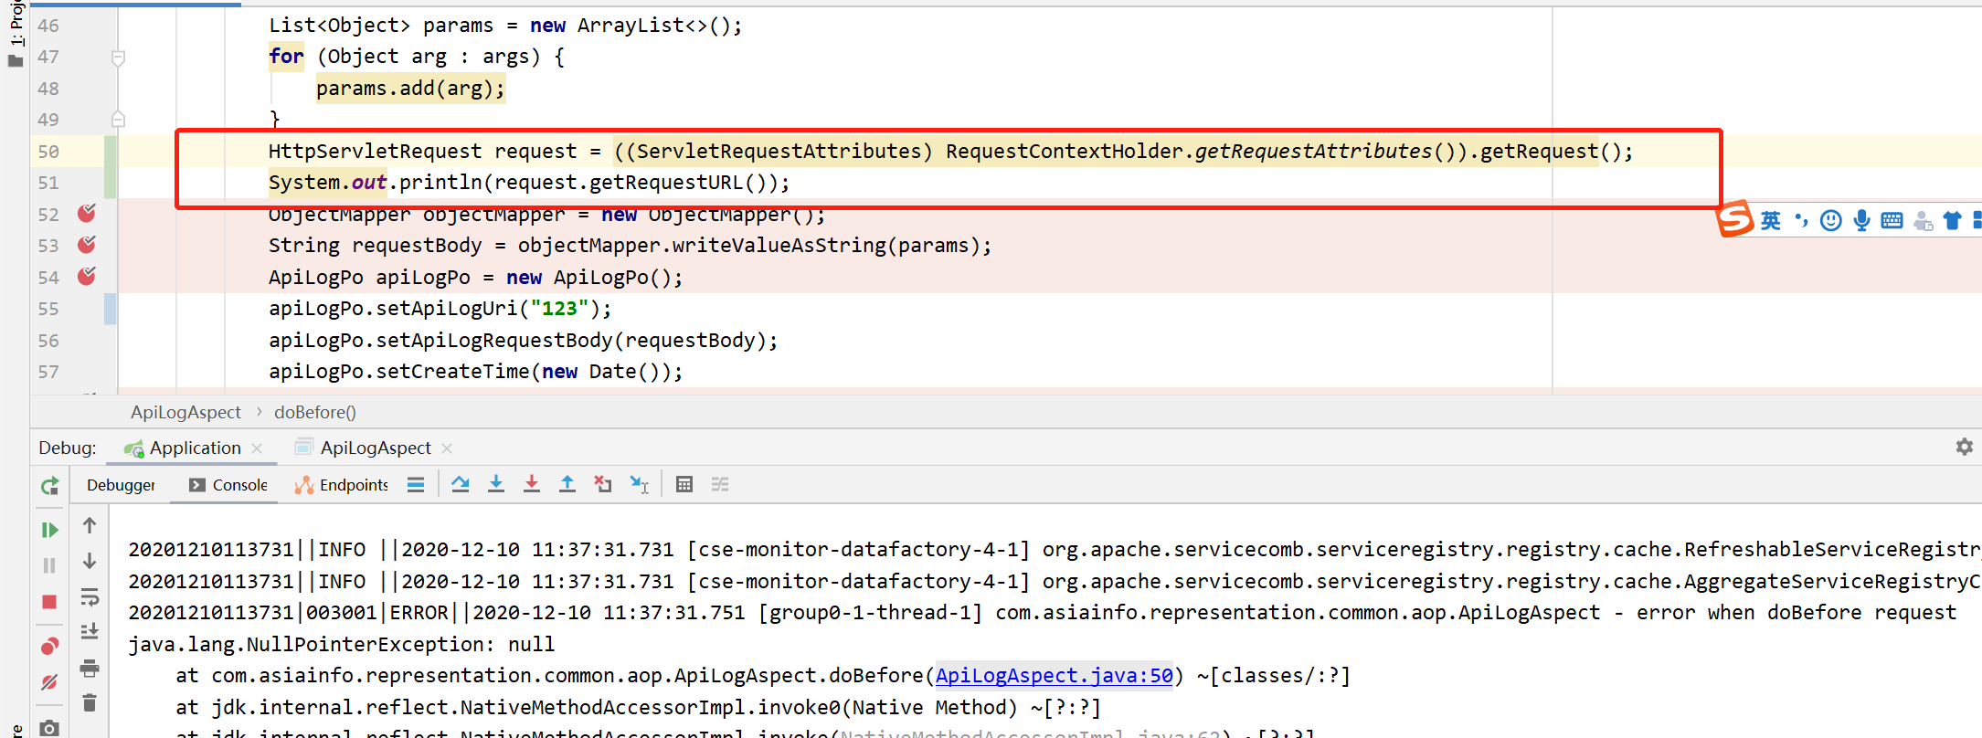1982x738 pixels.
Task: Click the red Force Step Into button
Action: (532, 485)
